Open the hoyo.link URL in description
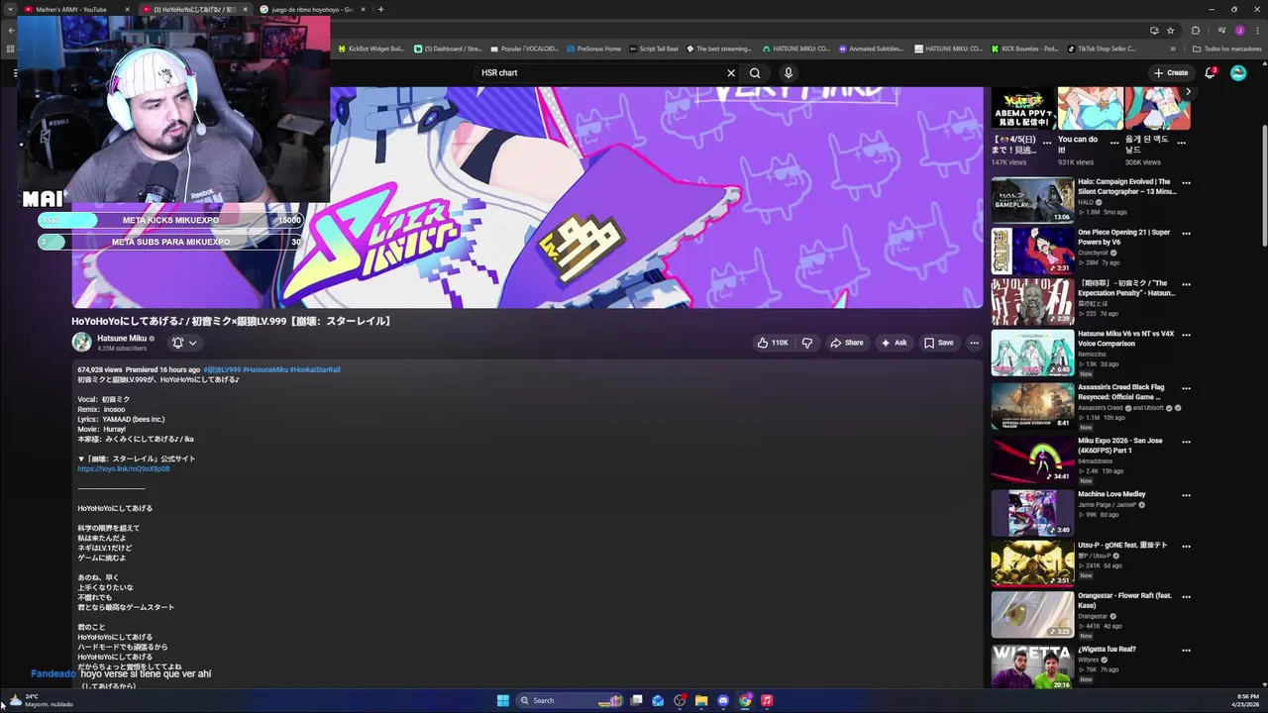This screenshot has width=1268, height=713. click(124, 468)
